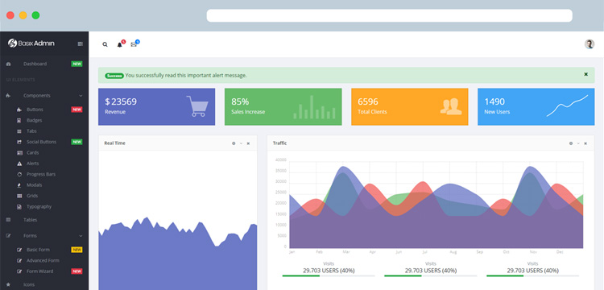Image resolution: width=604 pixels, height=290 pixels.
Task: Open the user avatar menu
Action: point(589,44)
